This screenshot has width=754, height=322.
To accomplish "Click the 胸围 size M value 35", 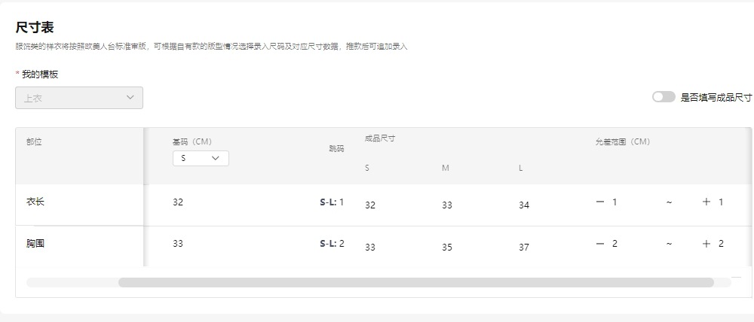I will tap(447, 248).
